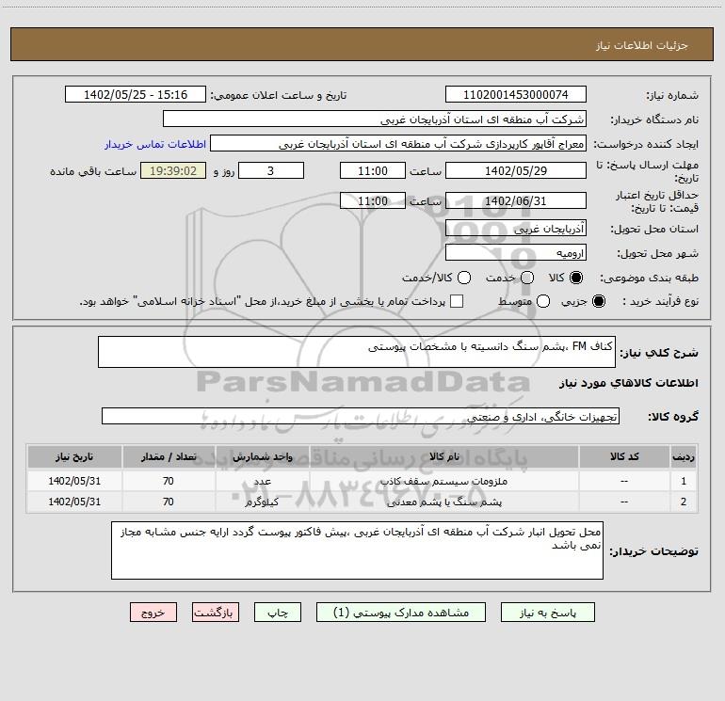The image size is (725, 701).
Task: Click the اطلاعات کالاهای مورد نیاز heading
Action: click(629, 383)
